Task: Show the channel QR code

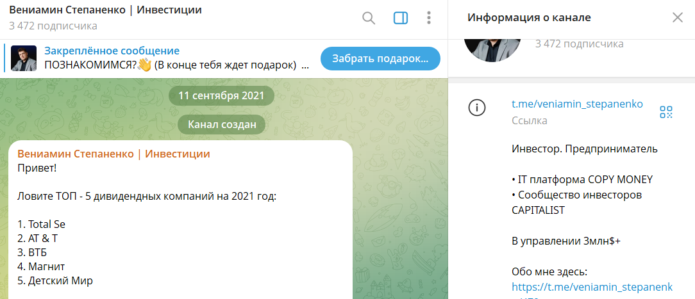Action: click(666, 112)
